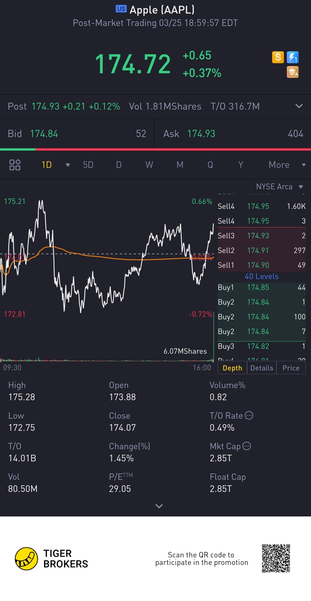The height and width of the screenshot is (601, 311).
Task: Tap the Volume% 0.82 value
Action: (x=218, y=397)
